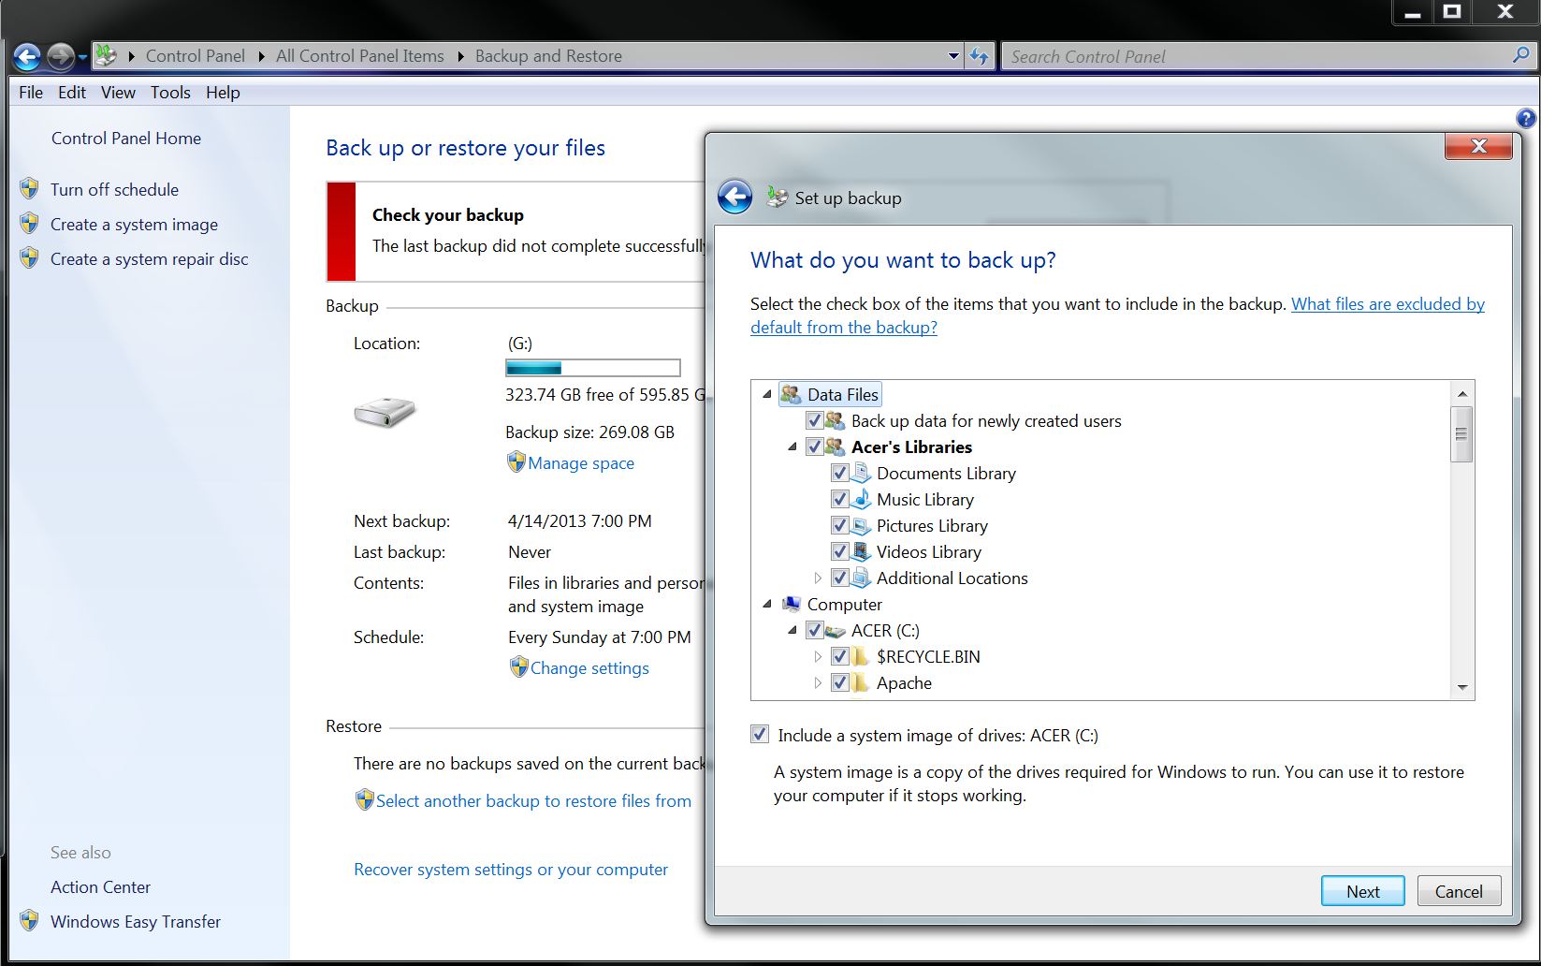
Task: Click the back arrow in Set up backup dialog
Action: [x=735, y=198]
